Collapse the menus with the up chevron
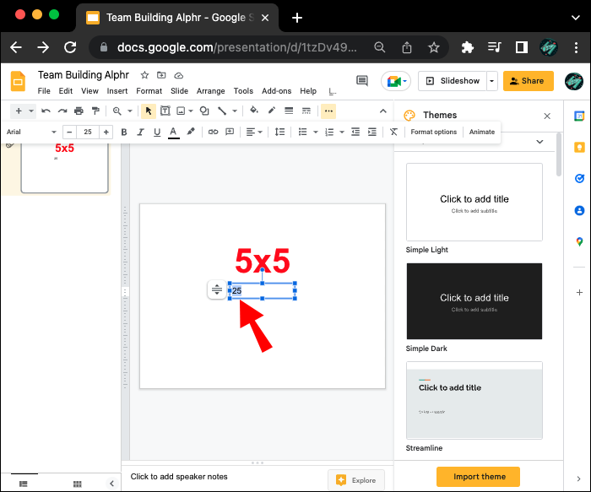The height and width of the screenshot is (492, 591). pos(383,111)
